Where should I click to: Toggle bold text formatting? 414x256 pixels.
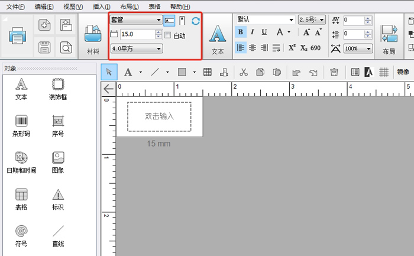tap(241, 32)
